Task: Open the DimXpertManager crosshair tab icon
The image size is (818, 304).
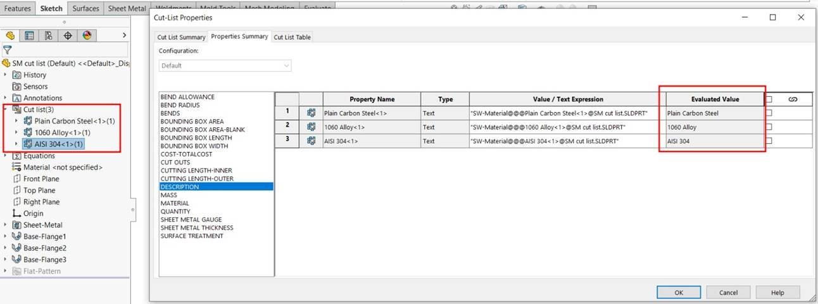Action: coord(68,35)
